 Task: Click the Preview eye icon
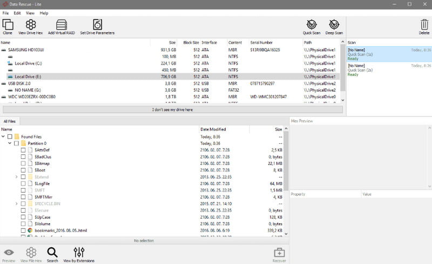coord(9,252)
